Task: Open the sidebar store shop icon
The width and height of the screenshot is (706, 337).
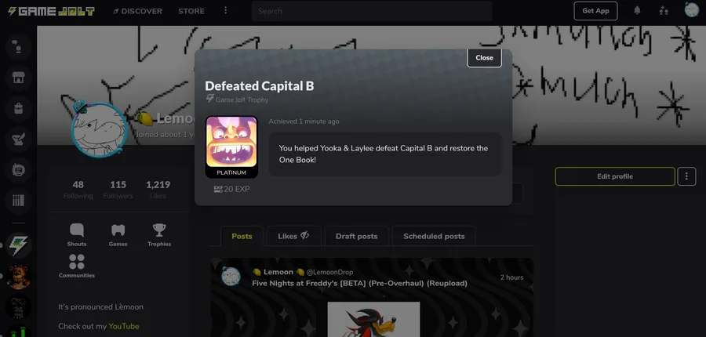Action: pos(19,78)
